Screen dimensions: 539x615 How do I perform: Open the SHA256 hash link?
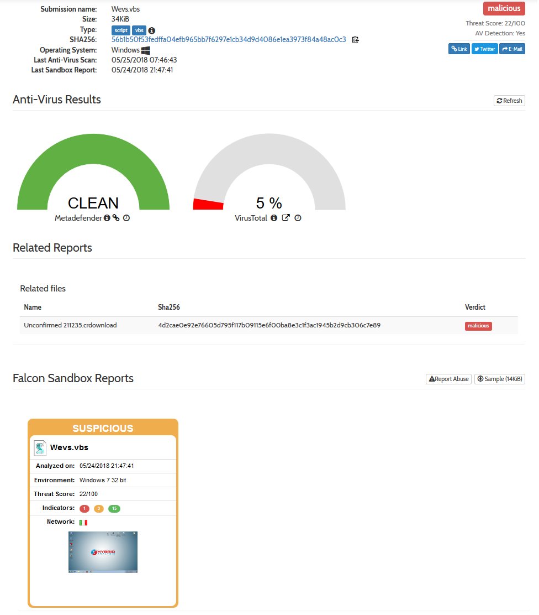point(229,40)
